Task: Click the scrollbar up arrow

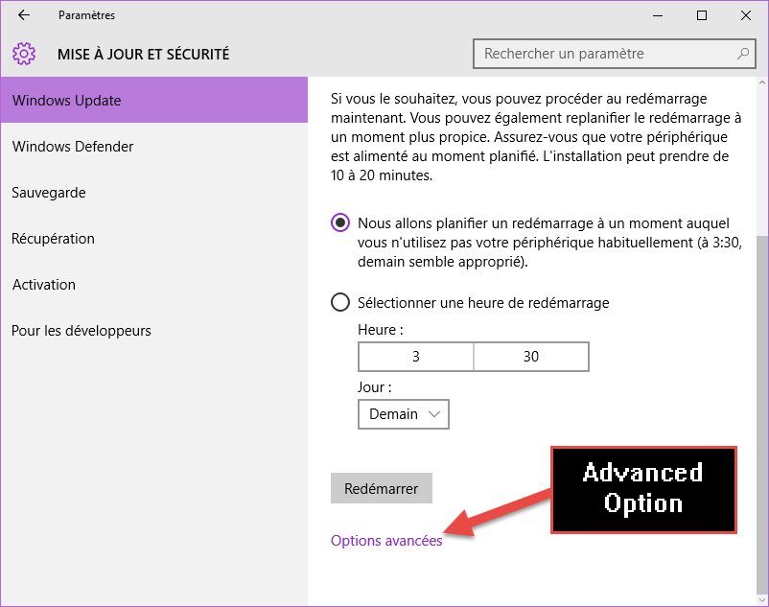Action: tap(762, 82)
